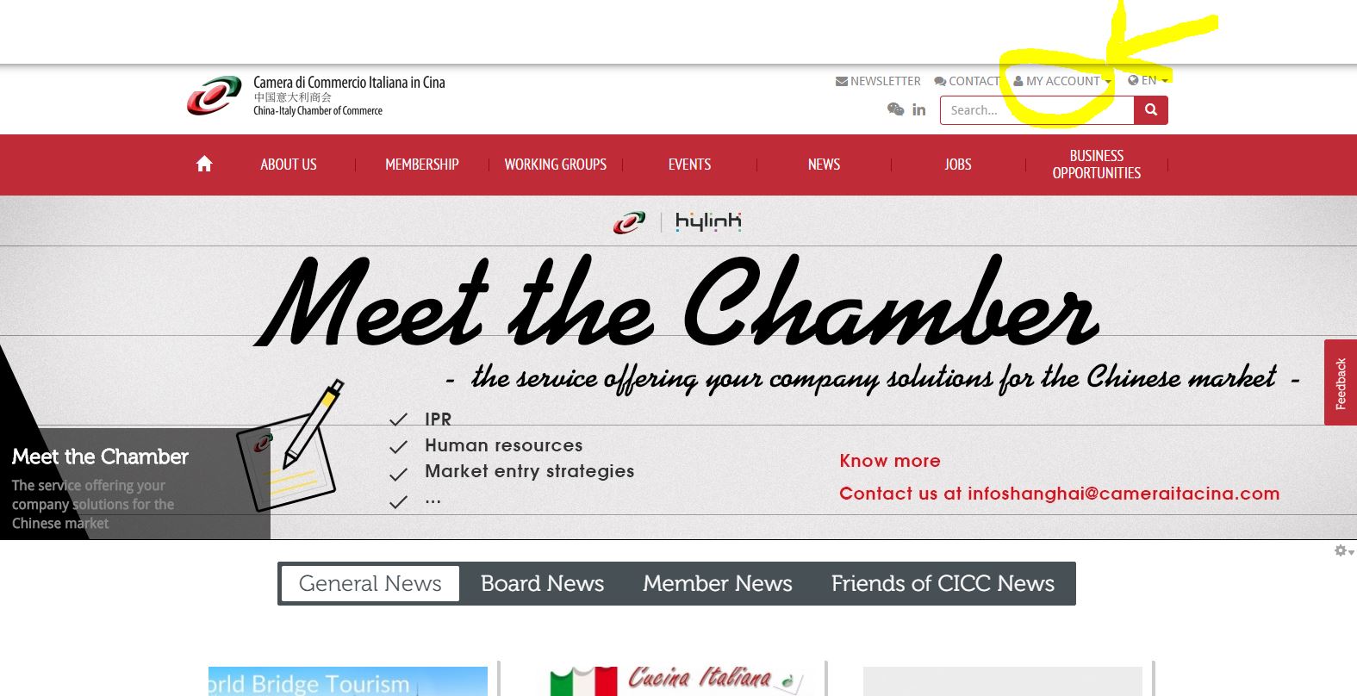Click into the Search input field
The height and width of the screenshot is (696, 1357).
pyautogui.click(x=1036, y=110)
